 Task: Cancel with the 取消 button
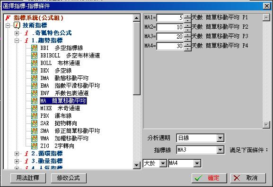(248, 178)
